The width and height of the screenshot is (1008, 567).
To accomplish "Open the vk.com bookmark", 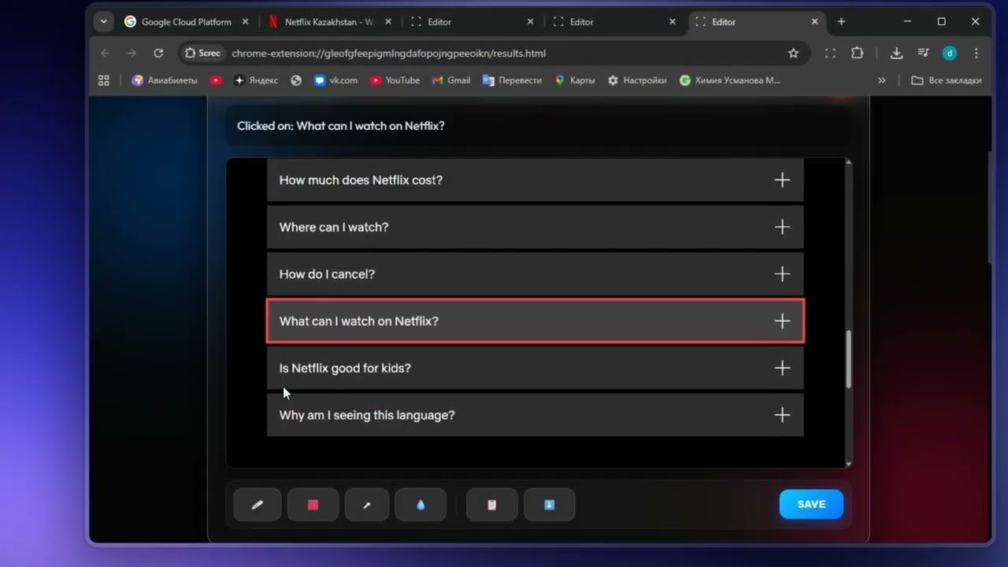I will click(x=335, y=80).
